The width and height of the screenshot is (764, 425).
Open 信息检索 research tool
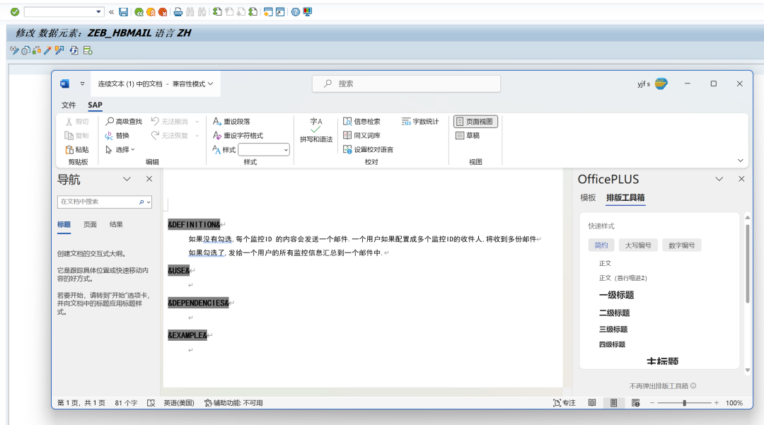coord(361,121)
